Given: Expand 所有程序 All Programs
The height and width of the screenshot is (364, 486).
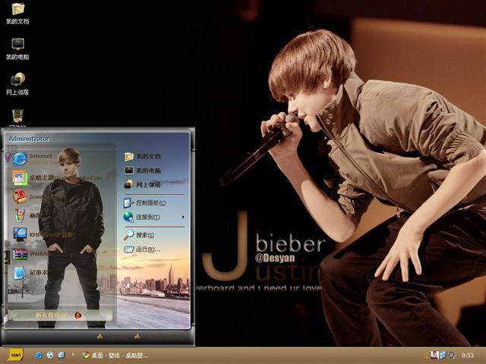Looking at the screenshot, I should coord(59,315).
